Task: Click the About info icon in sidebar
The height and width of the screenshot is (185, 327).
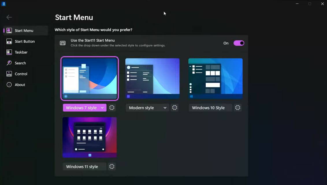Action: (x=9, y=84)
